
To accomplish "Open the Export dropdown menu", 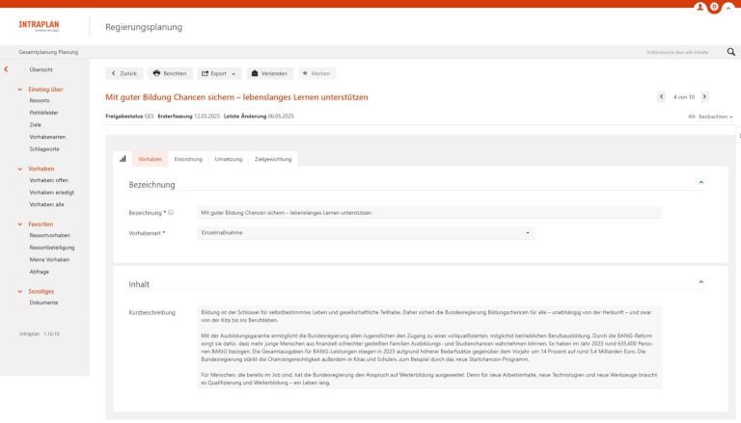I will pyautogui.click(x=222, y=73).
